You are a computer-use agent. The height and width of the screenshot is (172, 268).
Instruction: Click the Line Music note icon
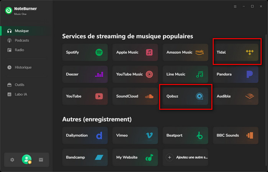[x=199, y=74]
